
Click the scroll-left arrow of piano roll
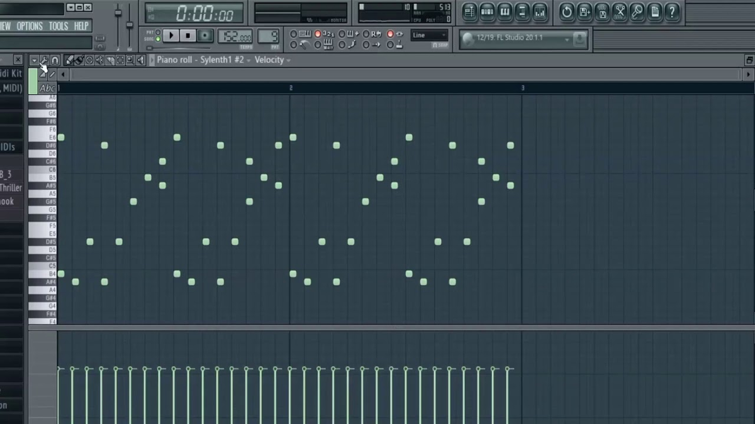(x=64, y=75)
